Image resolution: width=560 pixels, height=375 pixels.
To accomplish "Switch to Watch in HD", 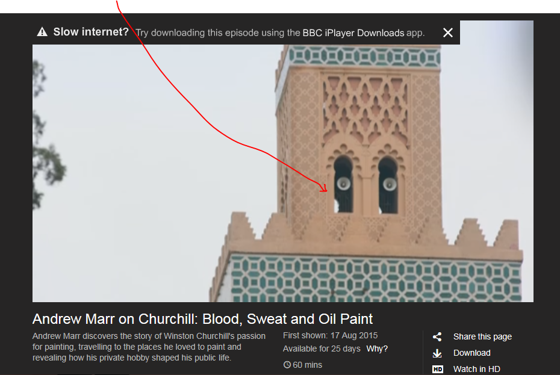I will pyautogui.click(x=477, y=369).
